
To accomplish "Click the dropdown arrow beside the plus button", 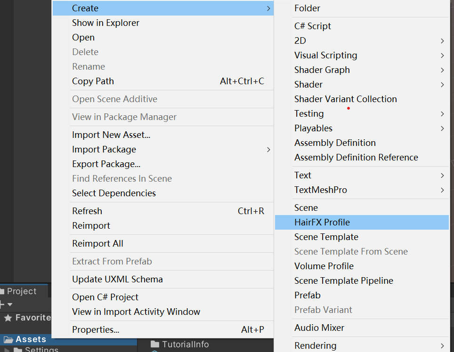I will (x=9, y=305).
